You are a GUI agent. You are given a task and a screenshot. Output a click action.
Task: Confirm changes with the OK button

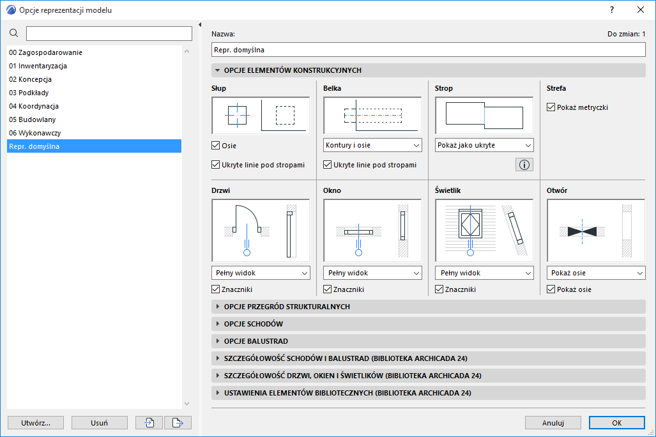pos(616,422)
